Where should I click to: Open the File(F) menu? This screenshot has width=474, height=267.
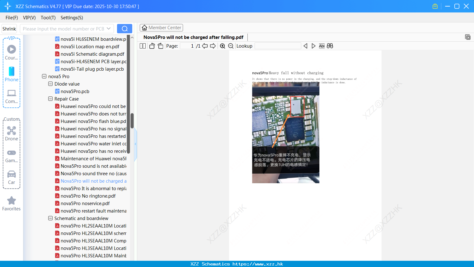tap(12, 18)
